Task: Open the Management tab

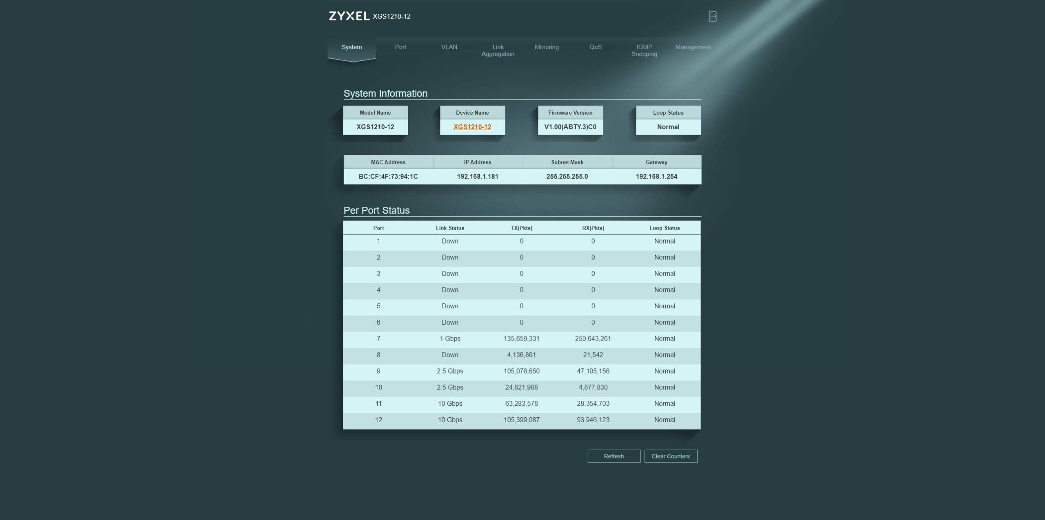Action: click(x=693, y=47)
